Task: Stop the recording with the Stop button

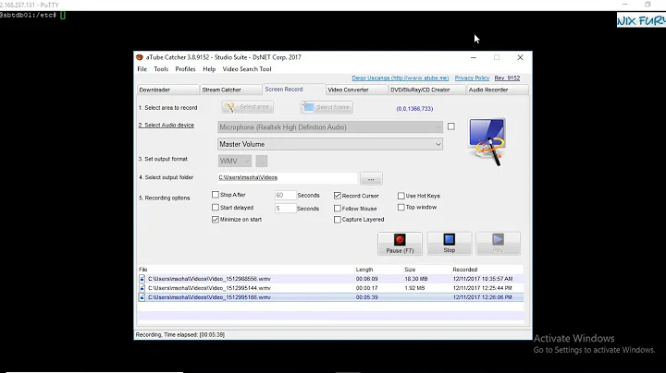Action: tap(449, 244)
